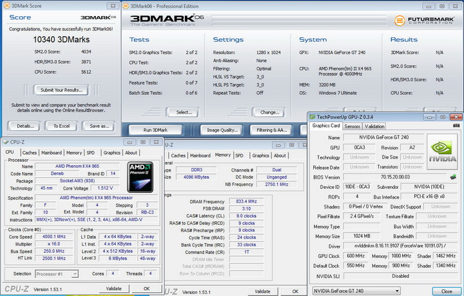The width and height of the screenshot is (464, 296).
Task: Click the 3DMark Score window title icon
Action: coord(6,6)
